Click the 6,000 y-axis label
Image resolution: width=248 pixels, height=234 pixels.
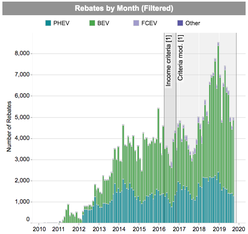coord(22,96)
